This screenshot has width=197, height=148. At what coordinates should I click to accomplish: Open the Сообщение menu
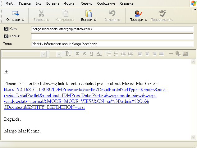coord(106,3)
